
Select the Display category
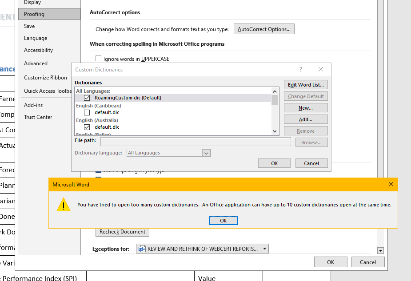[49, 3]
